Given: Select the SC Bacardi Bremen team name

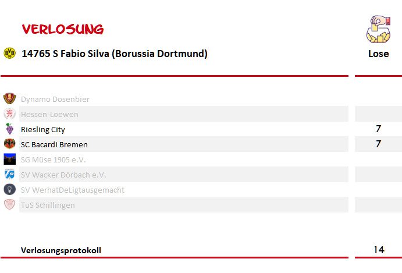Looking at the screenshot, I should (54, 145).
